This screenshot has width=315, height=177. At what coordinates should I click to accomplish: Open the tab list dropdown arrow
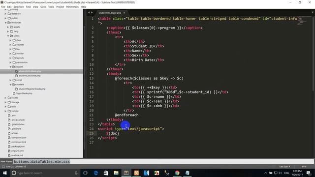point(313,13)
